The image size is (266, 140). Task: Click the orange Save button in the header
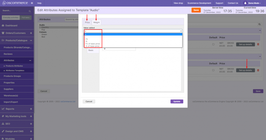tap(196, 10)
